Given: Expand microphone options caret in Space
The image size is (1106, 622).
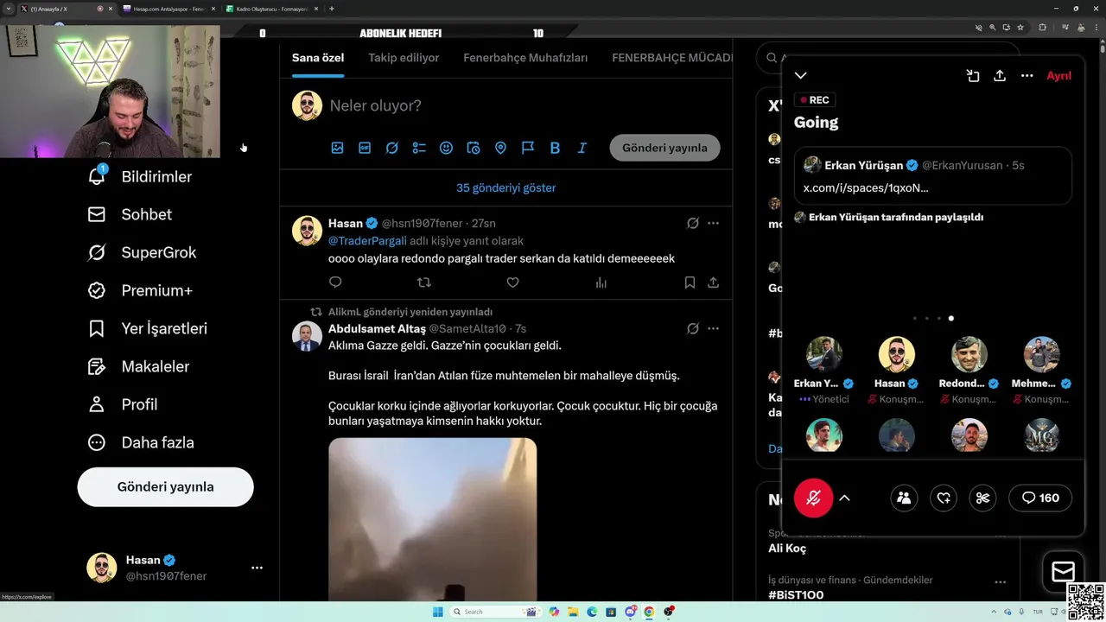Looking at the screenshot, I should click(845, 498).
